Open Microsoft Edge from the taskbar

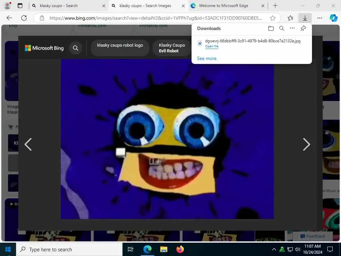point(147,249)
